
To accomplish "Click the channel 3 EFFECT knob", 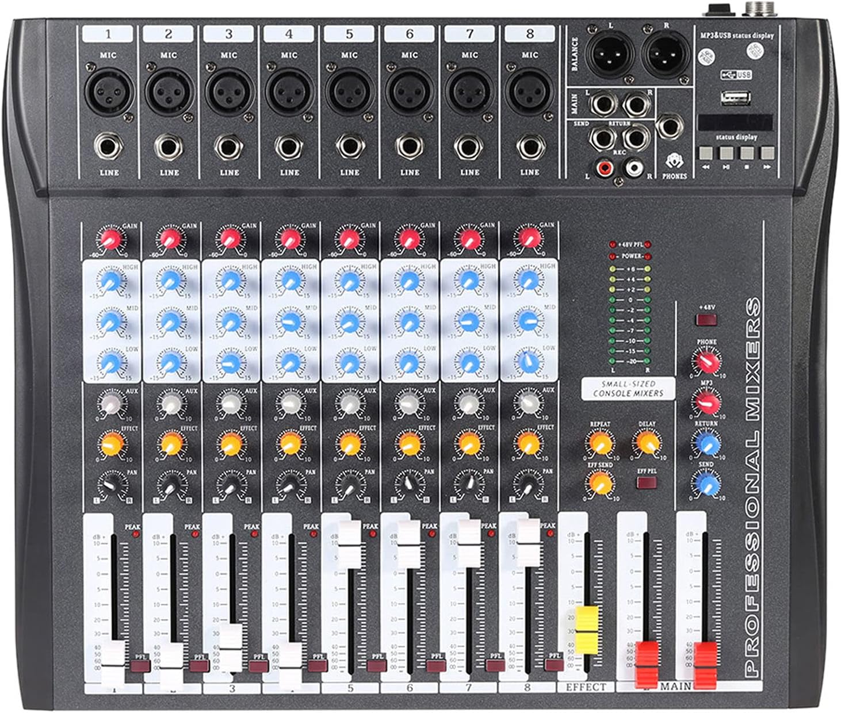I will [230, 443].
